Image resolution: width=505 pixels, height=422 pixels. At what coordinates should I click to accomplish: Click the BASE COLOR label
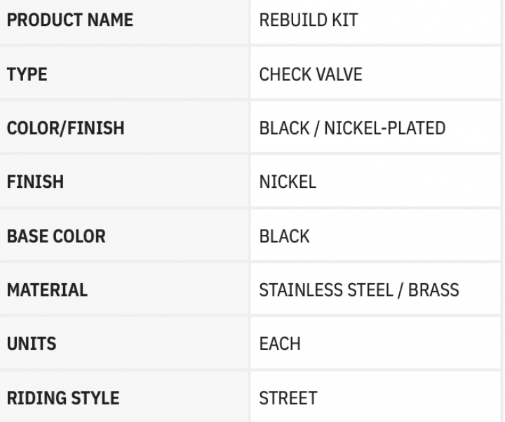pos(56,236)
